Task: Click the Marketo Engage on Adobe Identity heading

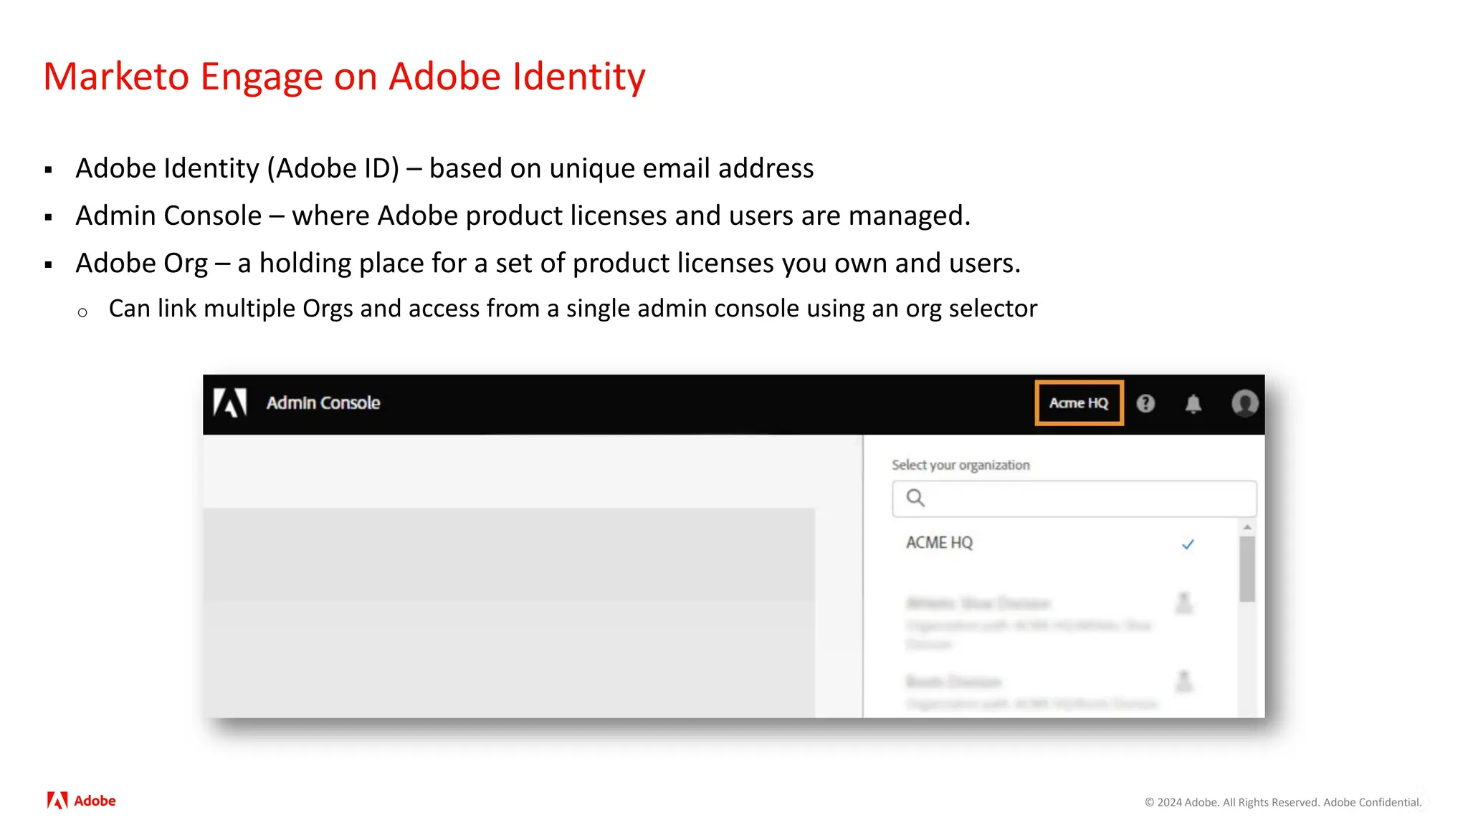Action: 344,77
